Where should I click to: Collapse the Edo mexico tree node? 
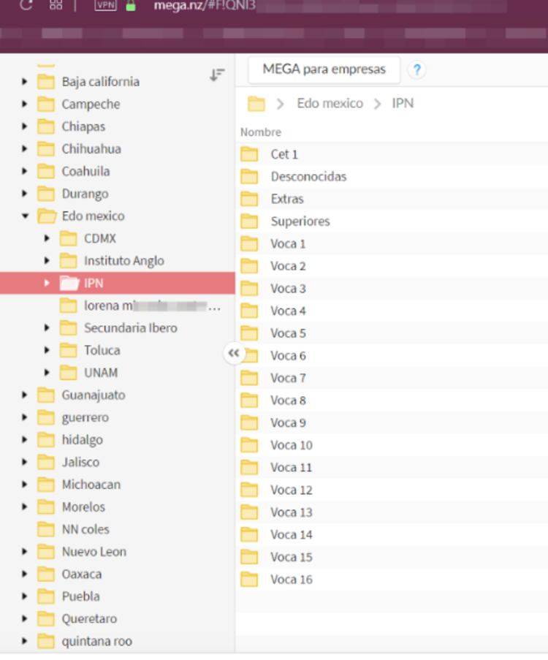click(26, 216)
